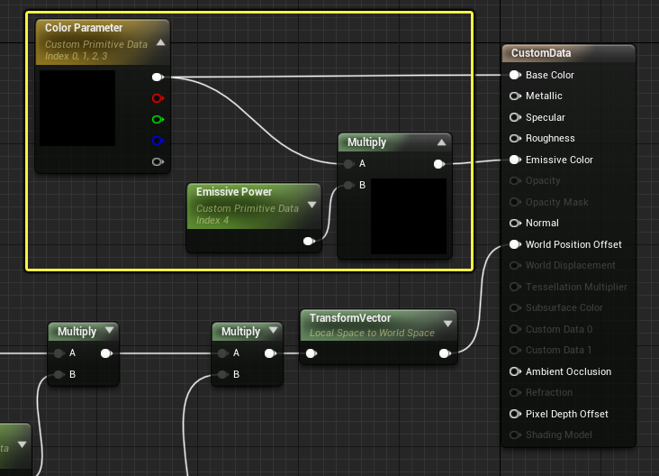Viewport: 659px width, 476px height.
Task: Collapse the upper Multiply node preview
Action: click(441, 142)
